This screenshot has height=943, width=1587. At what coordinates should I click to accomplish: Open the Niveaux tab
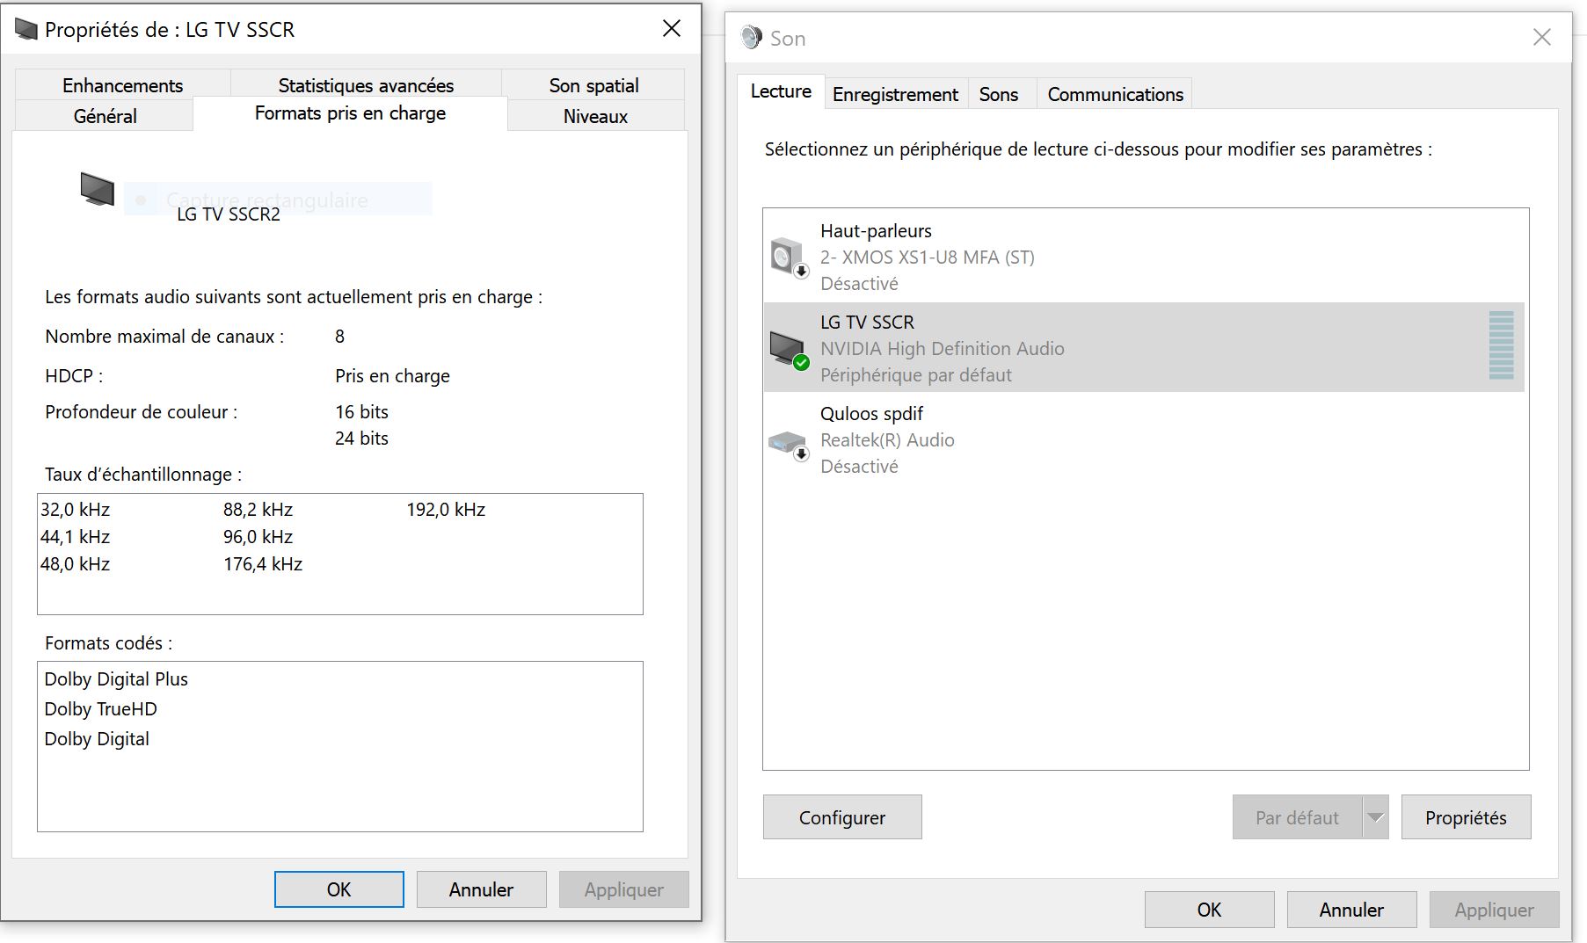click(x=595, y=116)
